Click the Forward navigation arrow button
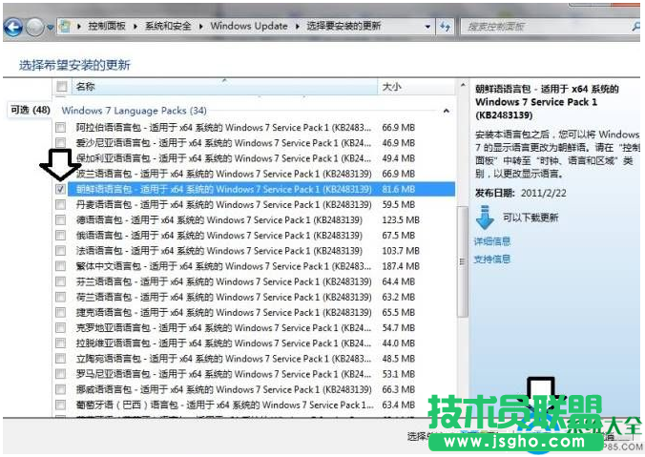 click(x=35, y=28)
